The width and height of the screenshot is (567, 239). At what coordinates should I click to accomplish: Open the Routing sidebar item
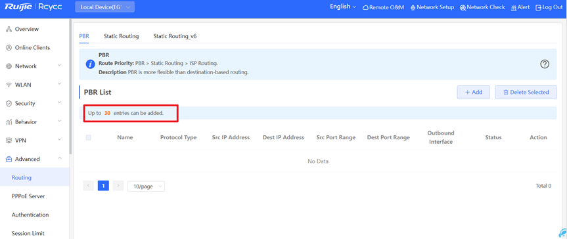34,177
